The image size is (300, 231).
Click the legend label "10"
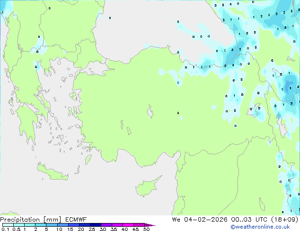(x=59, y=229)
